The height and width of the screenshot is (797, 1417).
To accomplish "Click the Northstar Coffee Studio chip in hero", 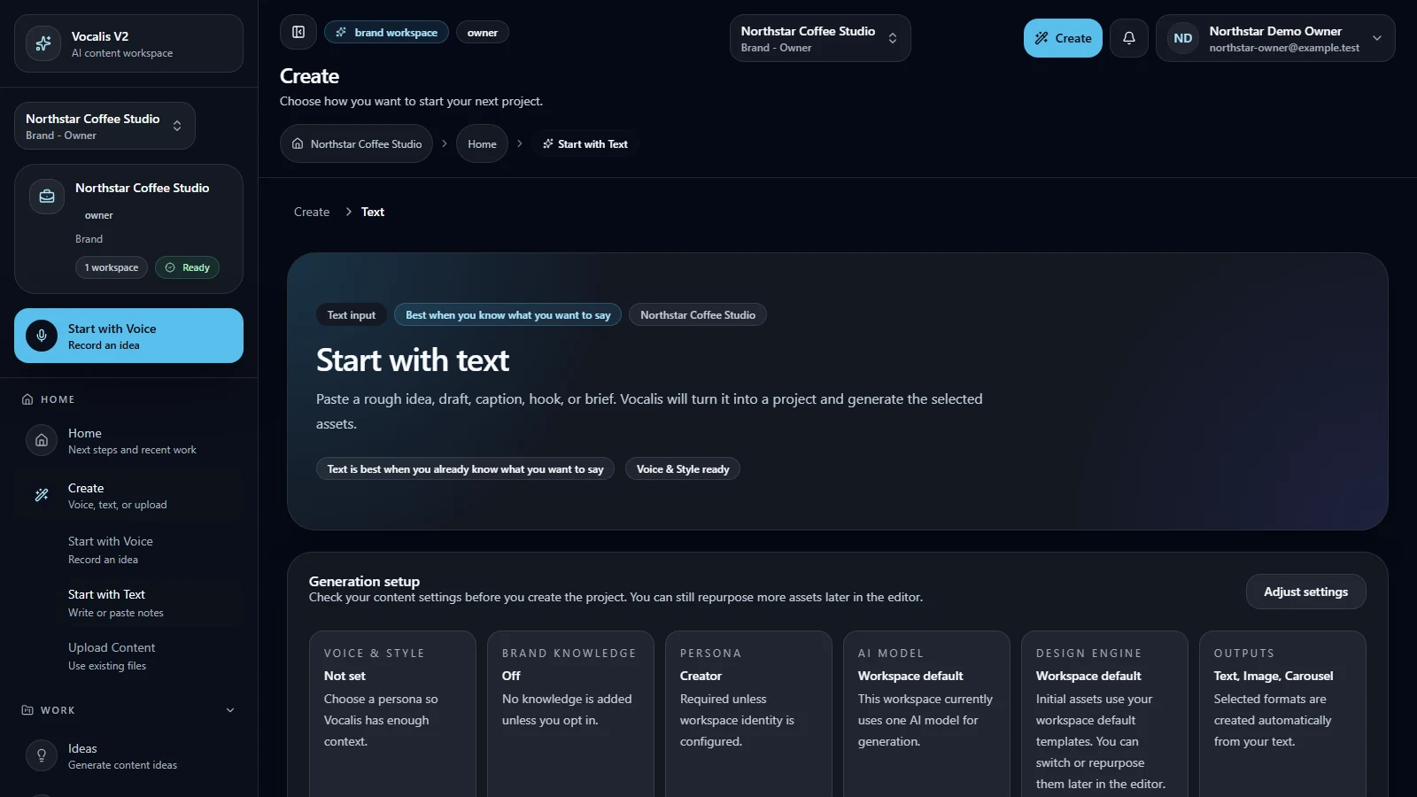I will [x=698, y=314].
